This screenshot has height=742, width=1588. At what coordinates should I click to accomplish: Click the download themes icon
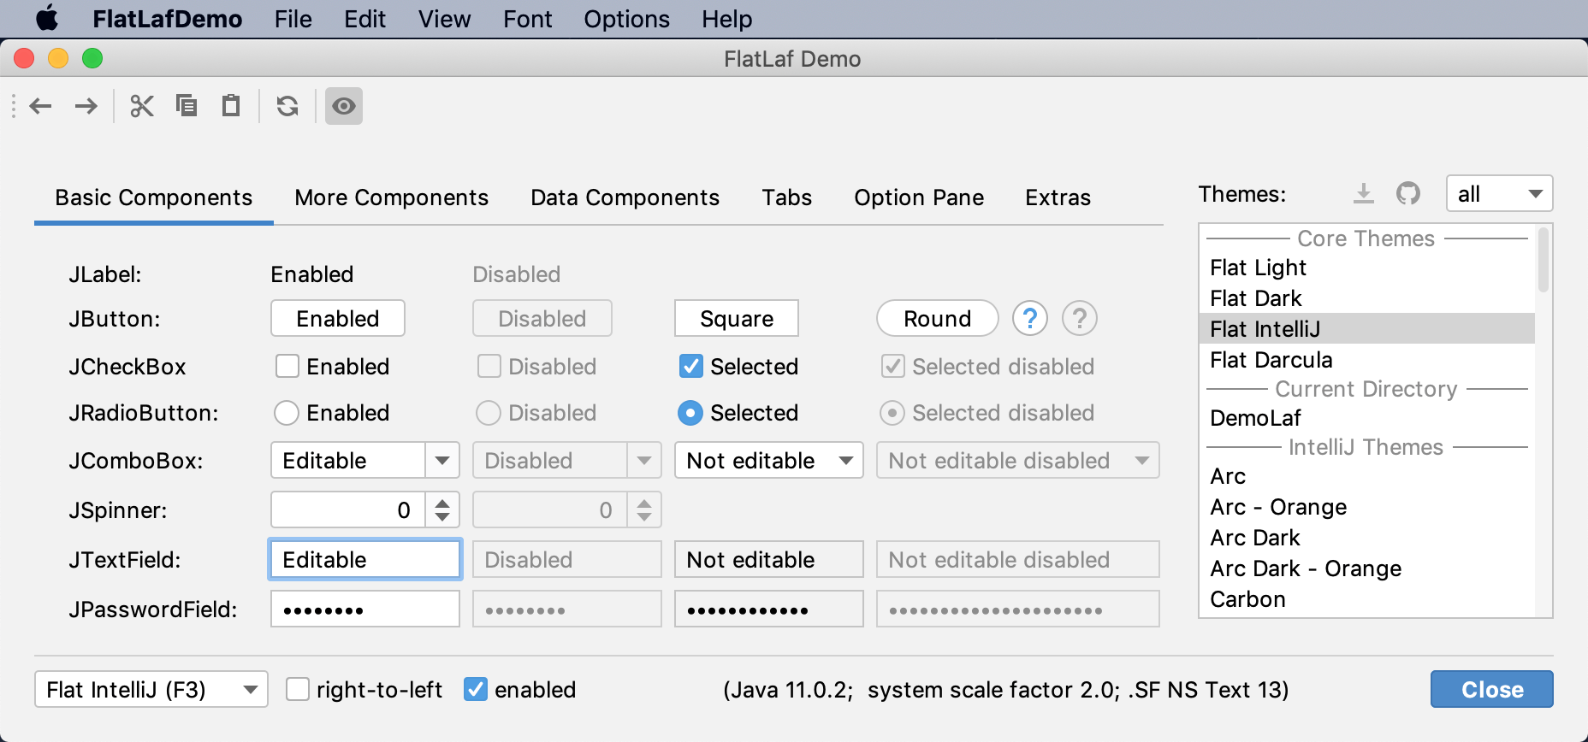tap(1364, 194)
